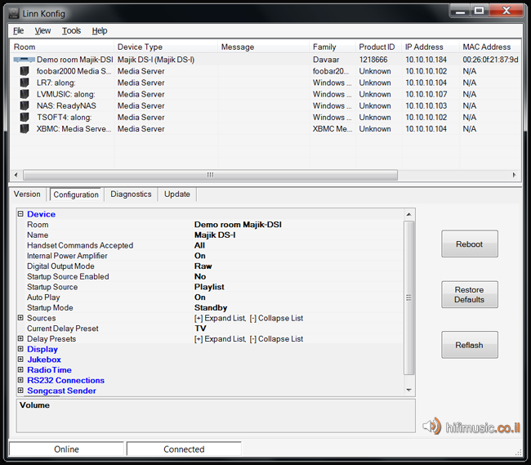Expand the RS232 Connections section
The width and height of the screenshot is (531, 465).
(x=20, y=380)
